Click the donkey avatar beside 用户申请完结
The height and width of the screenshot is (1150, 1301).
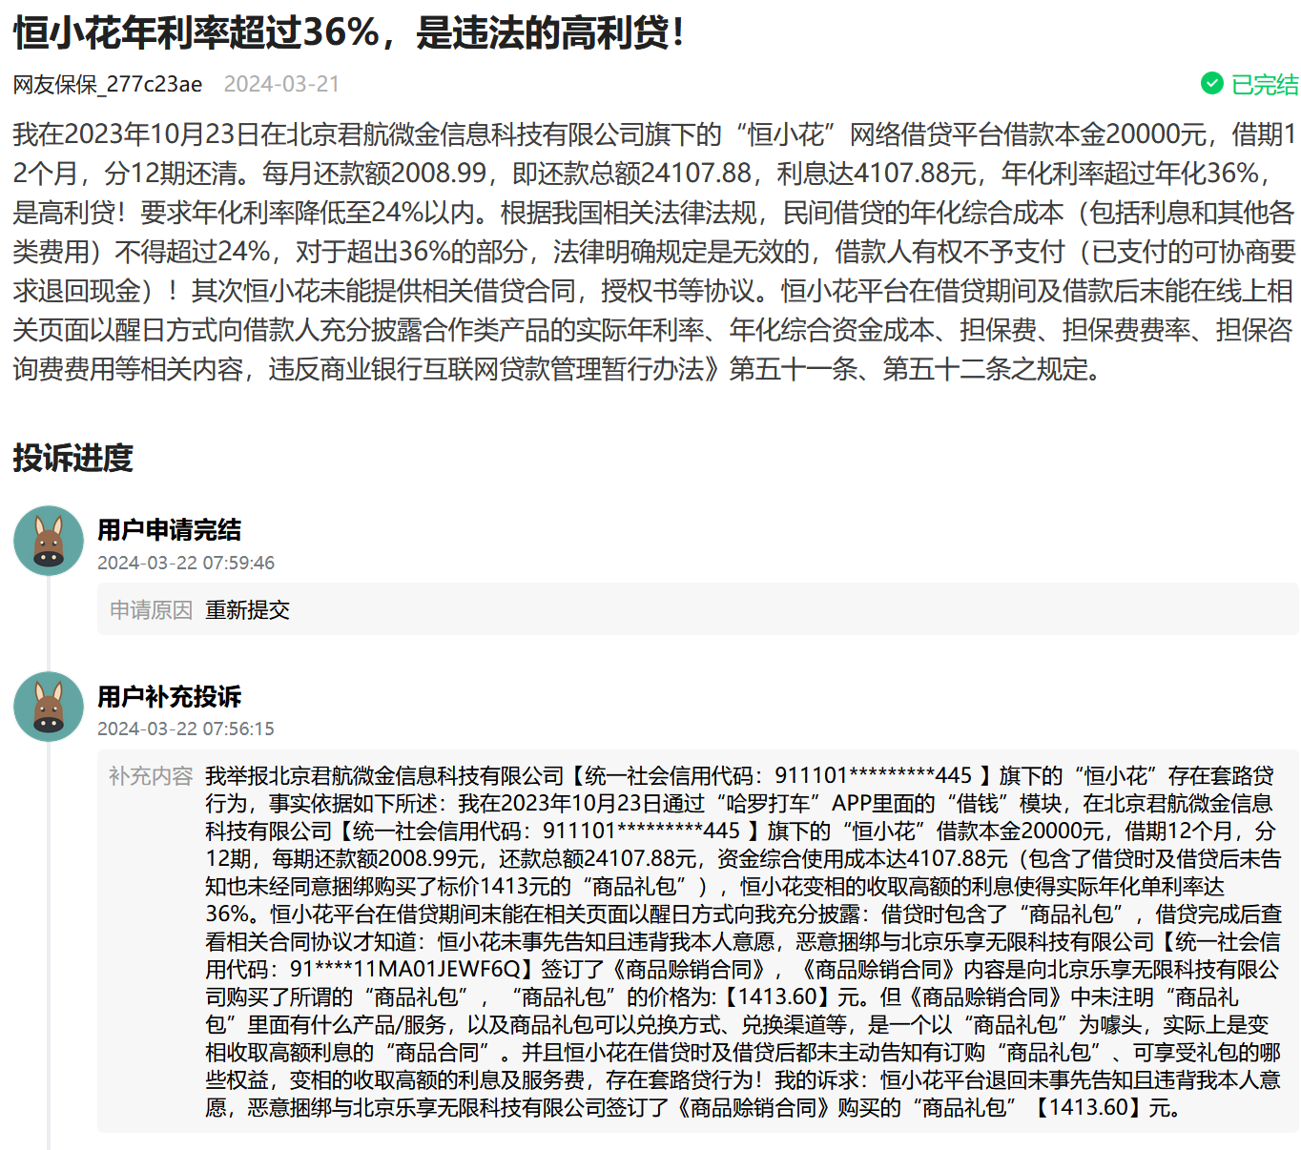pyautogui.click(x=49, y=541)
